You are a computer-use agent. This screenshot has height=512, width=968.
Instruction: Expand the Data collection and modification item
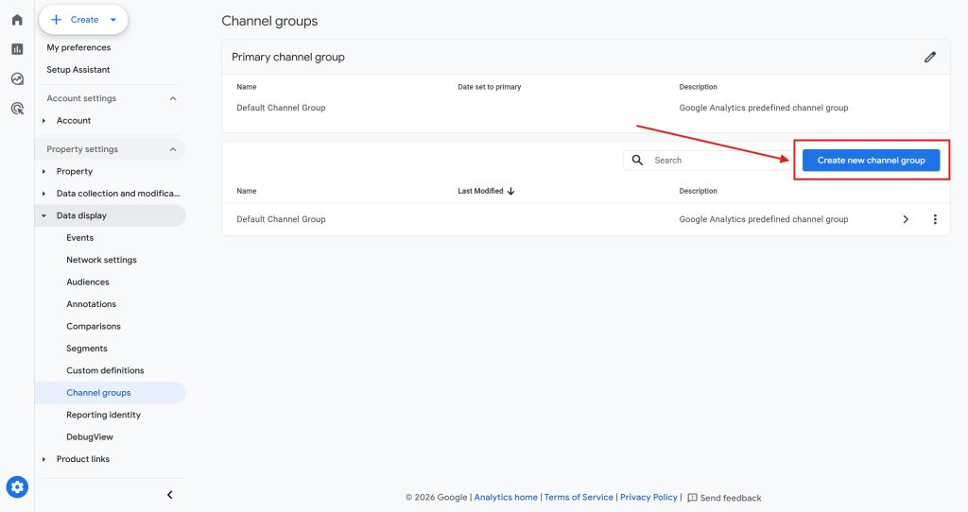[43, 194]
